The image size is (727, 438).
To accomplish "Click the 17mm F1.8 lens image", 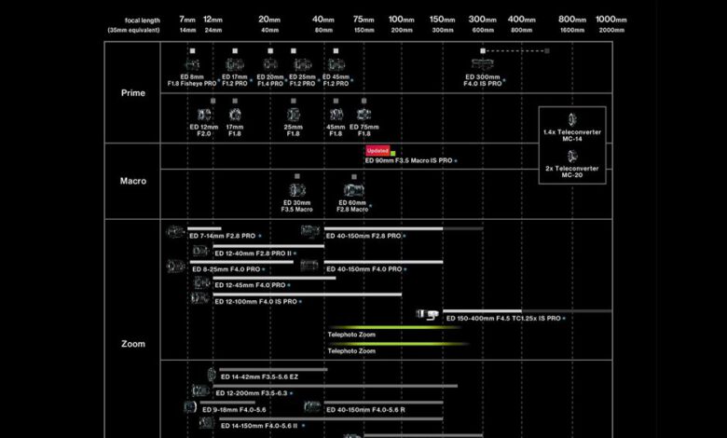I will 235,115.
